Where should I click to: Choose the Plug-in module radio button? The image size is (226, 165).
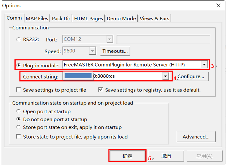click(19, 65)
